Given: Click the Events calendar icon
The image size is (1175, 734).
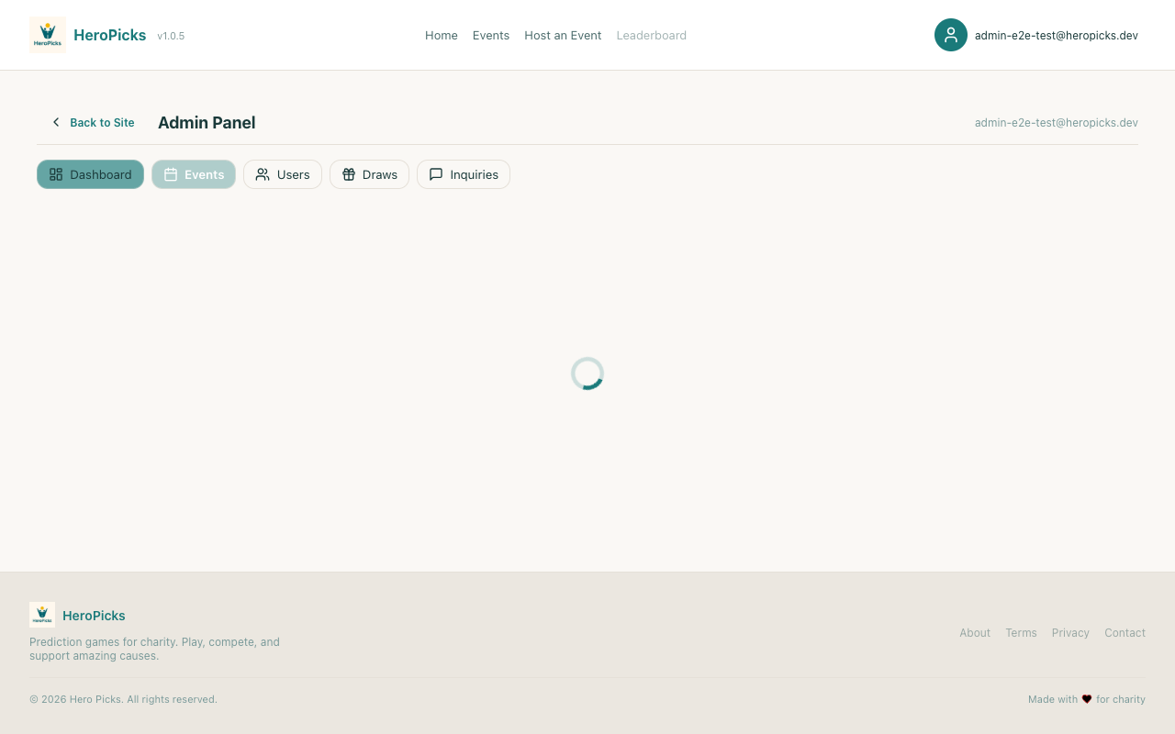Looking at the screenshot, I should tap(171, 174).
